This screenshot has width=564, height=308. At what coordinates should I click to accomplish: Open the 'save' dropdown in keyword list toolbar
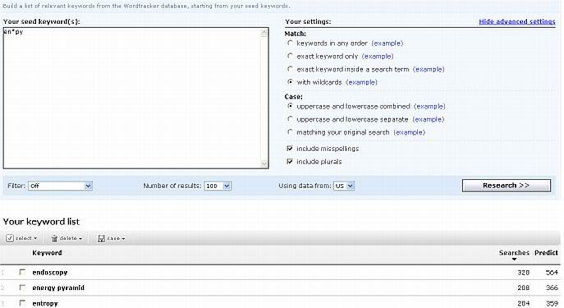112,238
